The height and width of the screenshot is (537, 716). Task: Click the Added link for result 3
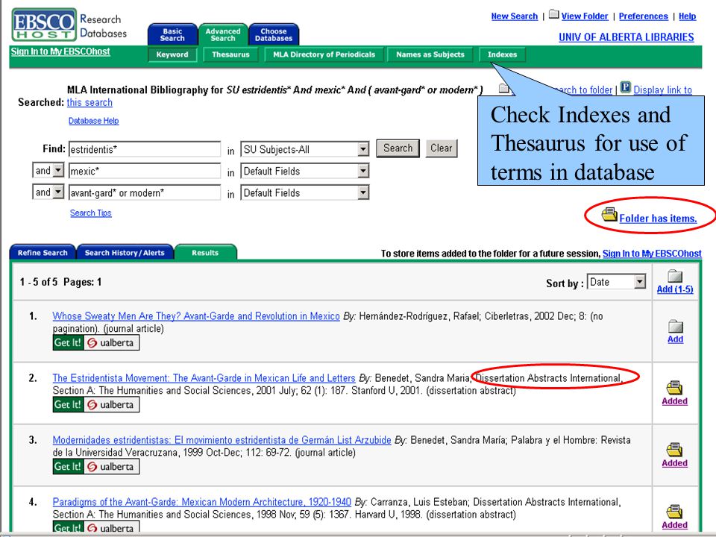click(x=674, y=463)
